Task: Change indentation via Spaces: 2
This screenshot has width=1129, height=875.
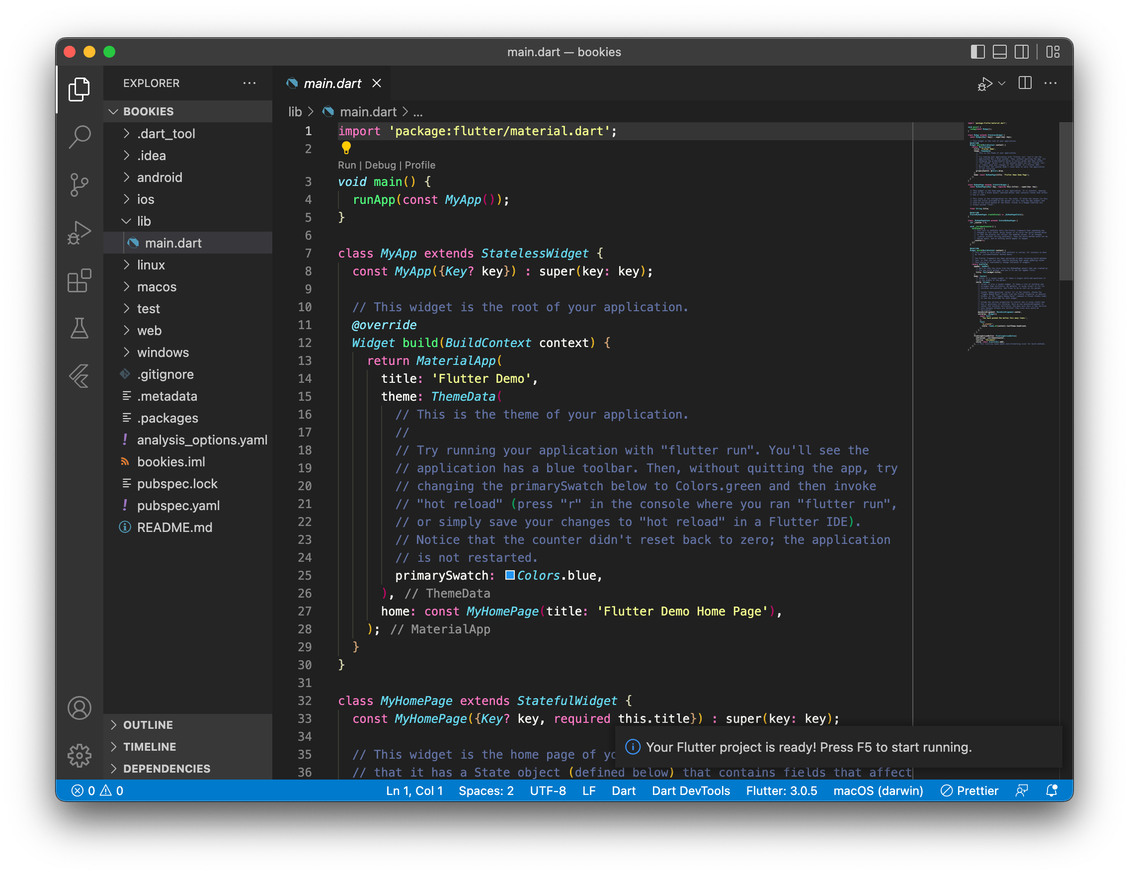Action: (486, 790)
